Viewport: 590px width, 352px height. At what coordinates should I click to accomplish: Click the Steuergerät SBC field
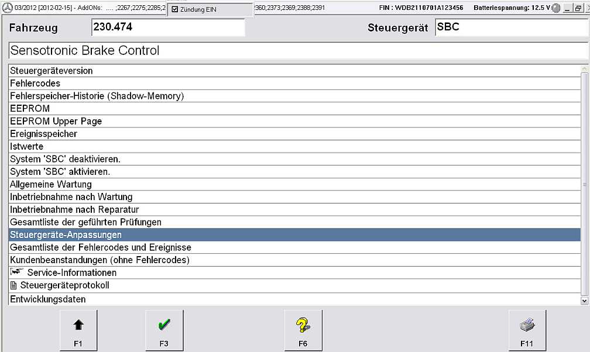point(510,27)
